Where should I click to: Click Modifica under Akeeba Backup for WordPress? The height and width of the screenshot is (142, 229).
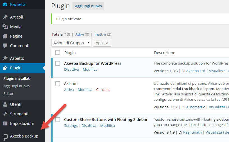point(90,69)
